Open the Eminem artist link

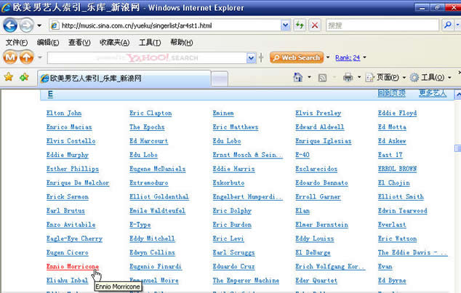(223, 113)
